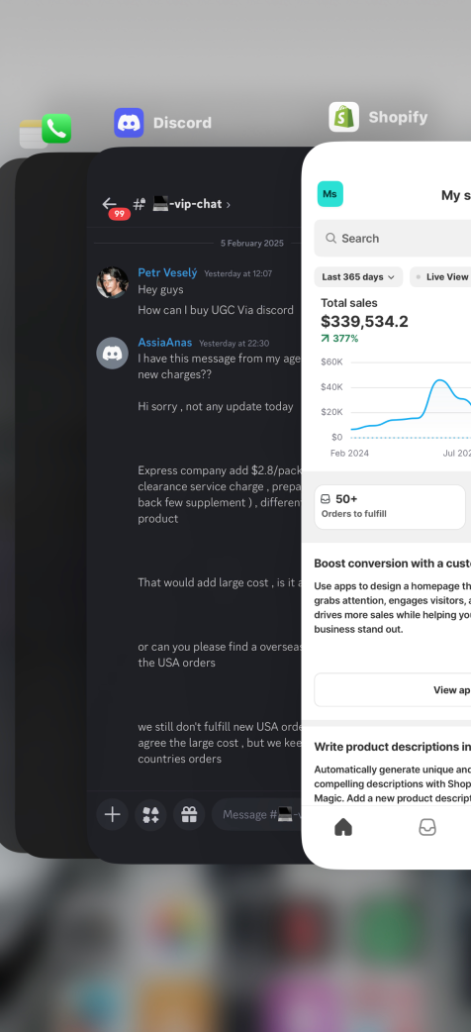Tap the plus attachment button in Discord
Viewport: 471px width, 1032px height.
[113, 815]
